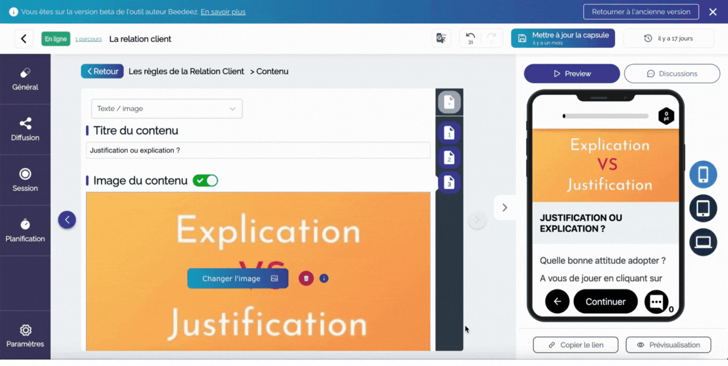Open the Planification sidebar section
This screenshot has height=366, width=728.
coord(25,230)
